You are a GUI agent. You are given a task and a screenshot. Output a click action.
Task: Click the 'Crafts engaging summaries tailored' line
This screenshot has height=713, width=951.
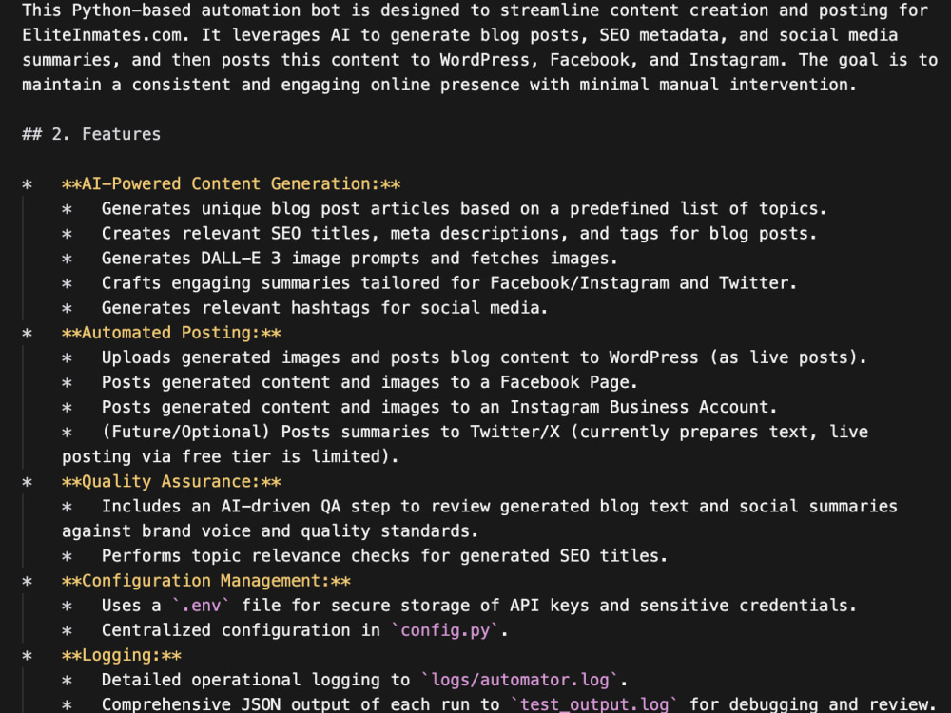click(x=449, y=283)
